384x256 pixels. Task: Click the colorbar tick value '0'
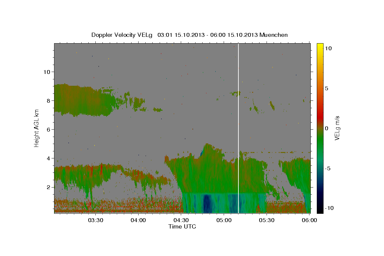327,128
